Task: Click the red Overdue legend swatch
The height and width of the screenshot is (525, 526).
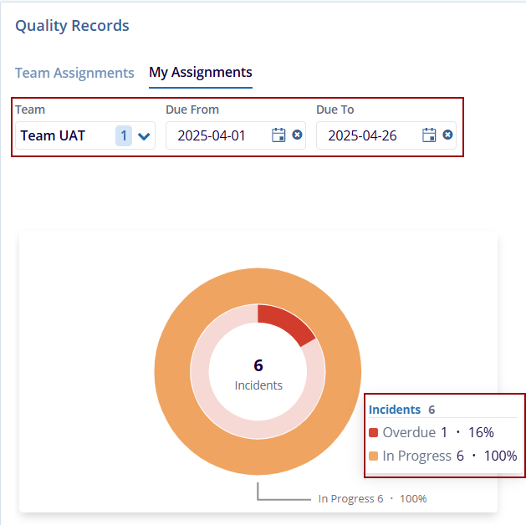Action: tap(374, 433)
